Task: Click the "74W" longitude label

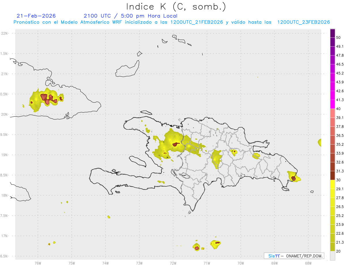Action: point(106,263)
